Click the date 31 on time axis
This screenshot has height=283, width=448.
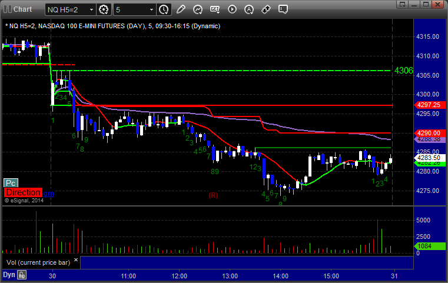click(x=394, y=276)
